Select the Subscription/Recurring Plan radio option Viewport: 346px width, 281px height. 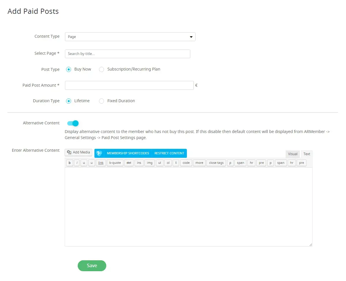[101, 69]
